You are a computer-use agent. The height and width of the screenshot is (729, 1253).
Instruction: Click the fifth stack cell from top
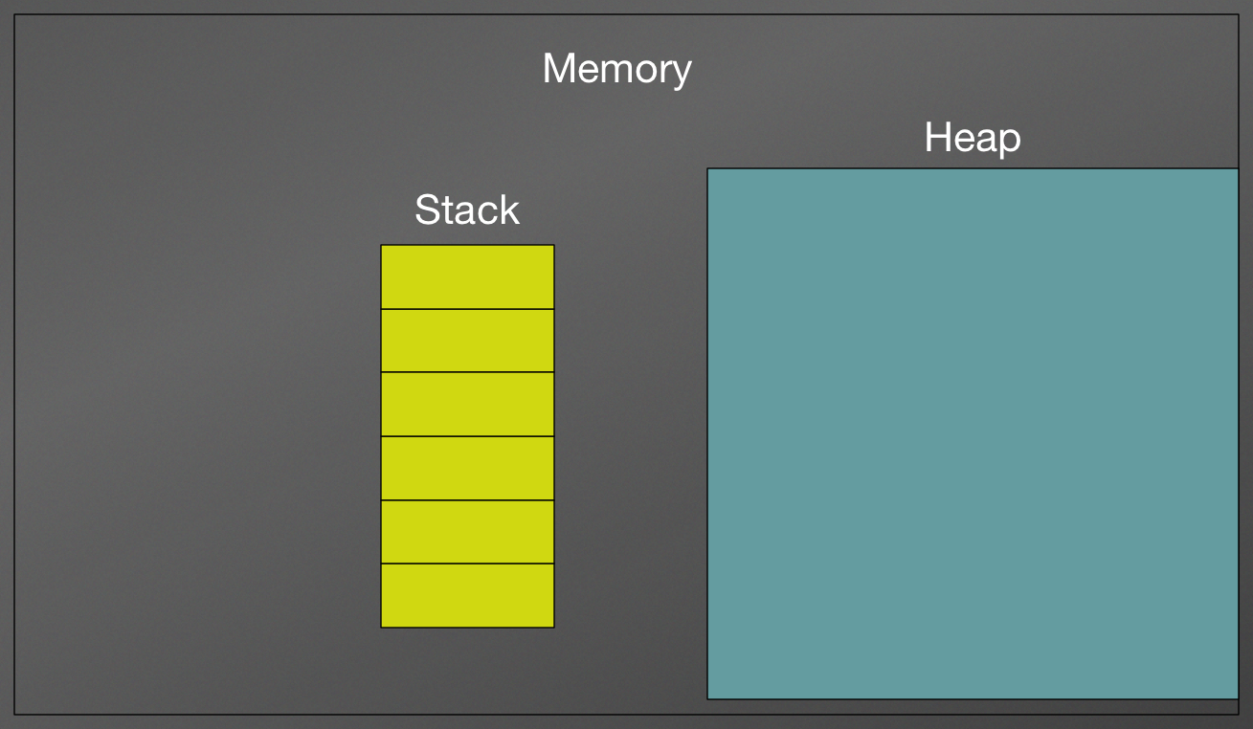467,532
